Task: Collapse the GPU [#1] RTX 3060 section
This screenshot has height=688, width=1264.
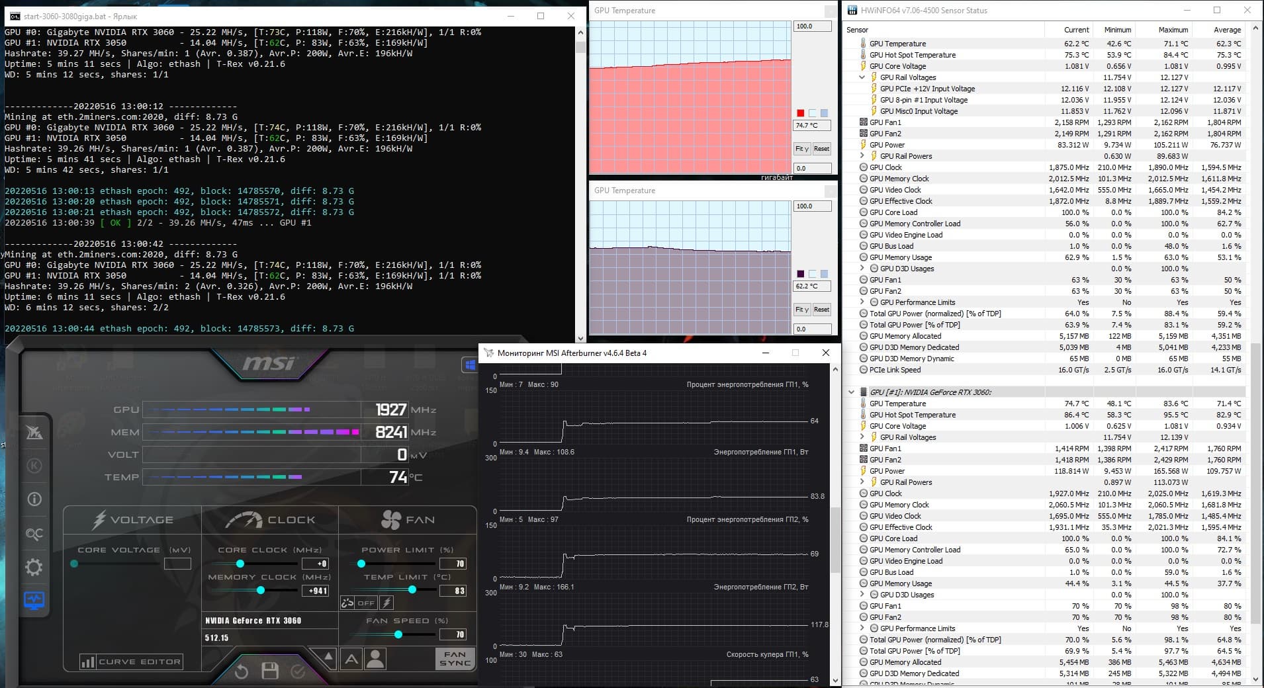Action: pos(851,392)
